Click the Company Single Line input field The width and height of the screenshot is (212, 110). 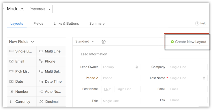tap(188, 67)
